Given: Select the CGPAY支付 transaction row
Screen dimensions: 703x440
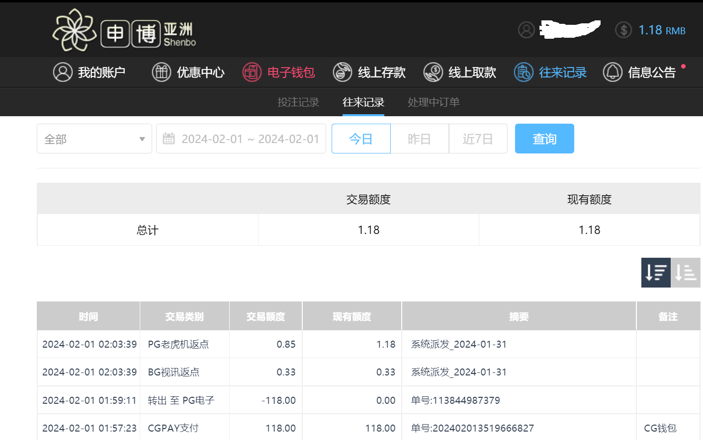Looking at the screenshot, I should pyautogui.click(x=368, y=428).
